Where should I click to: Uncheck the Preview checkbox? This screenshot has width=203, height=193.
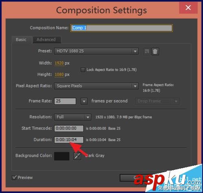coord(14,178)
